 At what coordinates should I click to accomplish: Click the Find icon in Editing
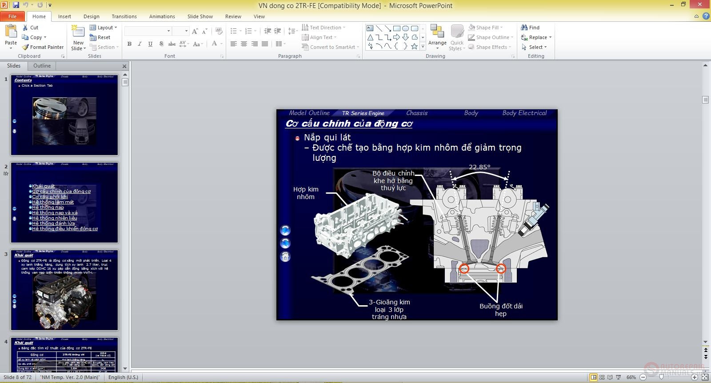point(524,28)
